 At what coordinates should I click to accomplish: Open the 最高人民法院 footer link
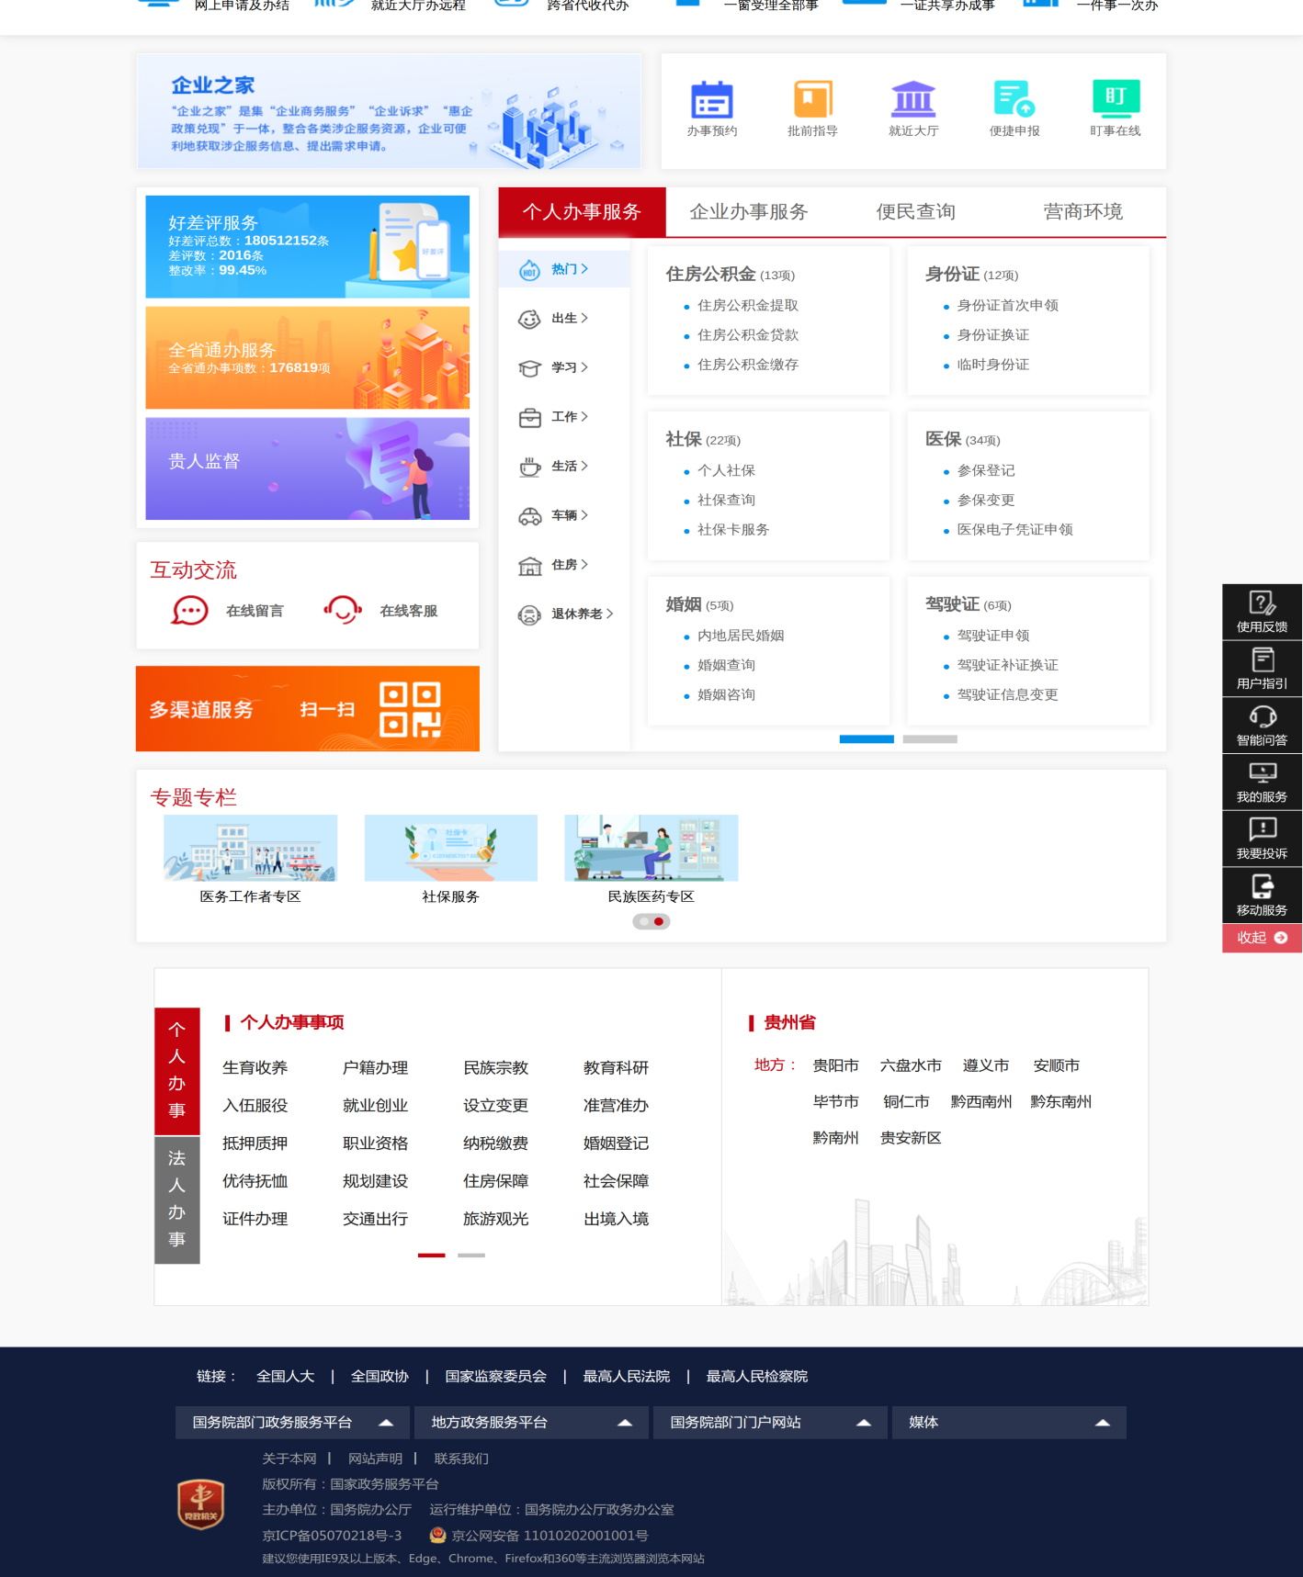627,1376
